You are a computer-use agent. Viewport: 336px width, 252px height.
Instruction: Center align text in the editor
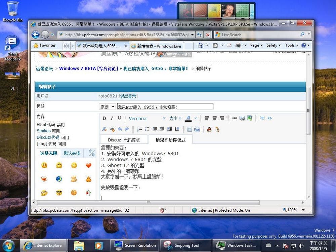[x=214, y=118]
